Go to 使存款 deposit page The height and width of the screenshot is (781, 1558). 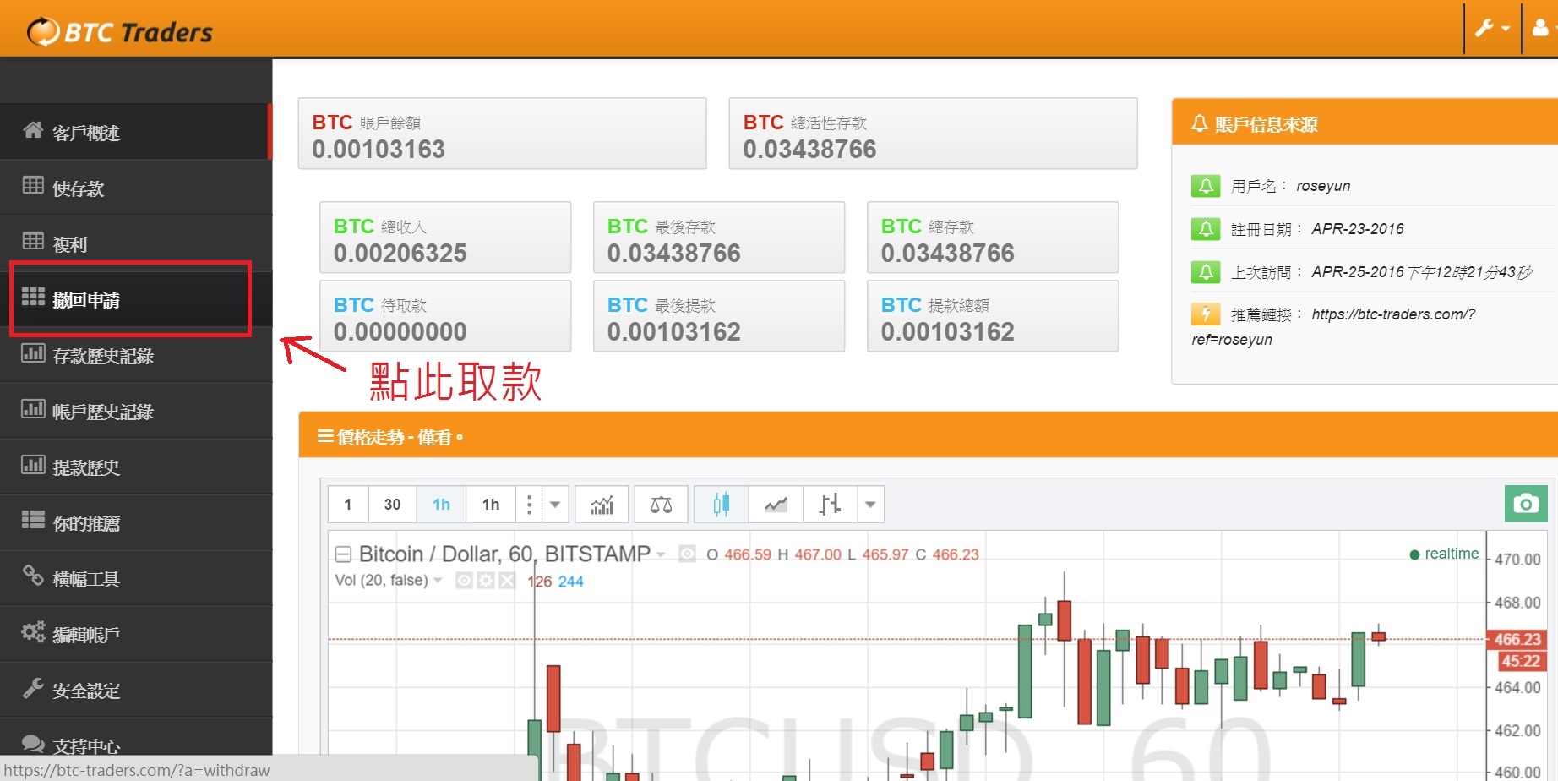coord(136,188)
